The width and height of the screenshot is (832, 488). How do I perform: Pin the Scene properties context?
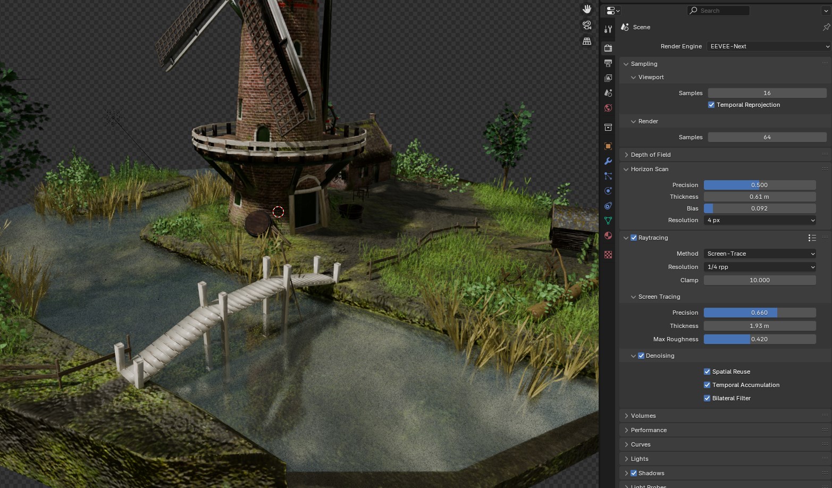pyautogui.click(x=826, y=27)
